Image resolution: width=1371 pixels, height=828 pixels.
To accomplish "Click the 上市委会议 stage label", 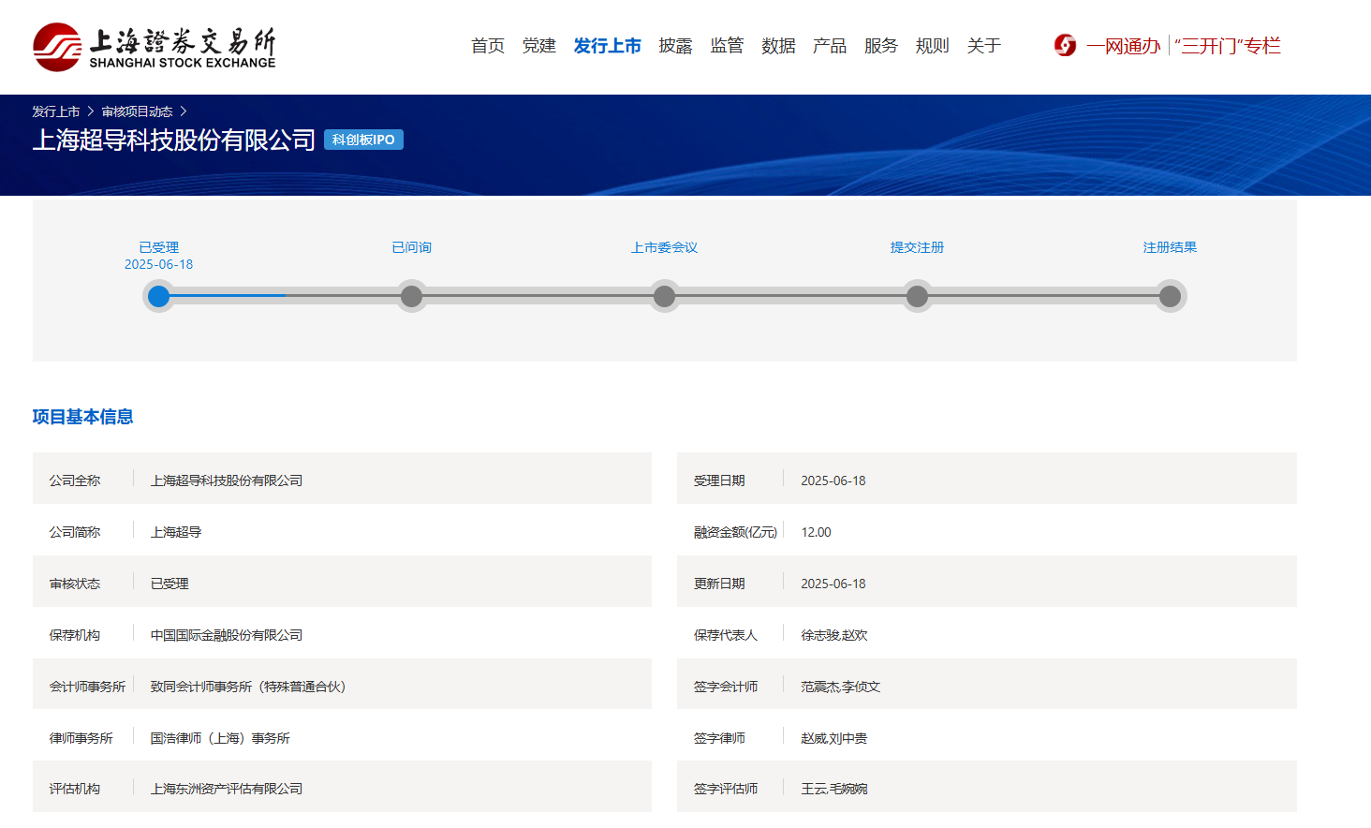I will 665,247.
